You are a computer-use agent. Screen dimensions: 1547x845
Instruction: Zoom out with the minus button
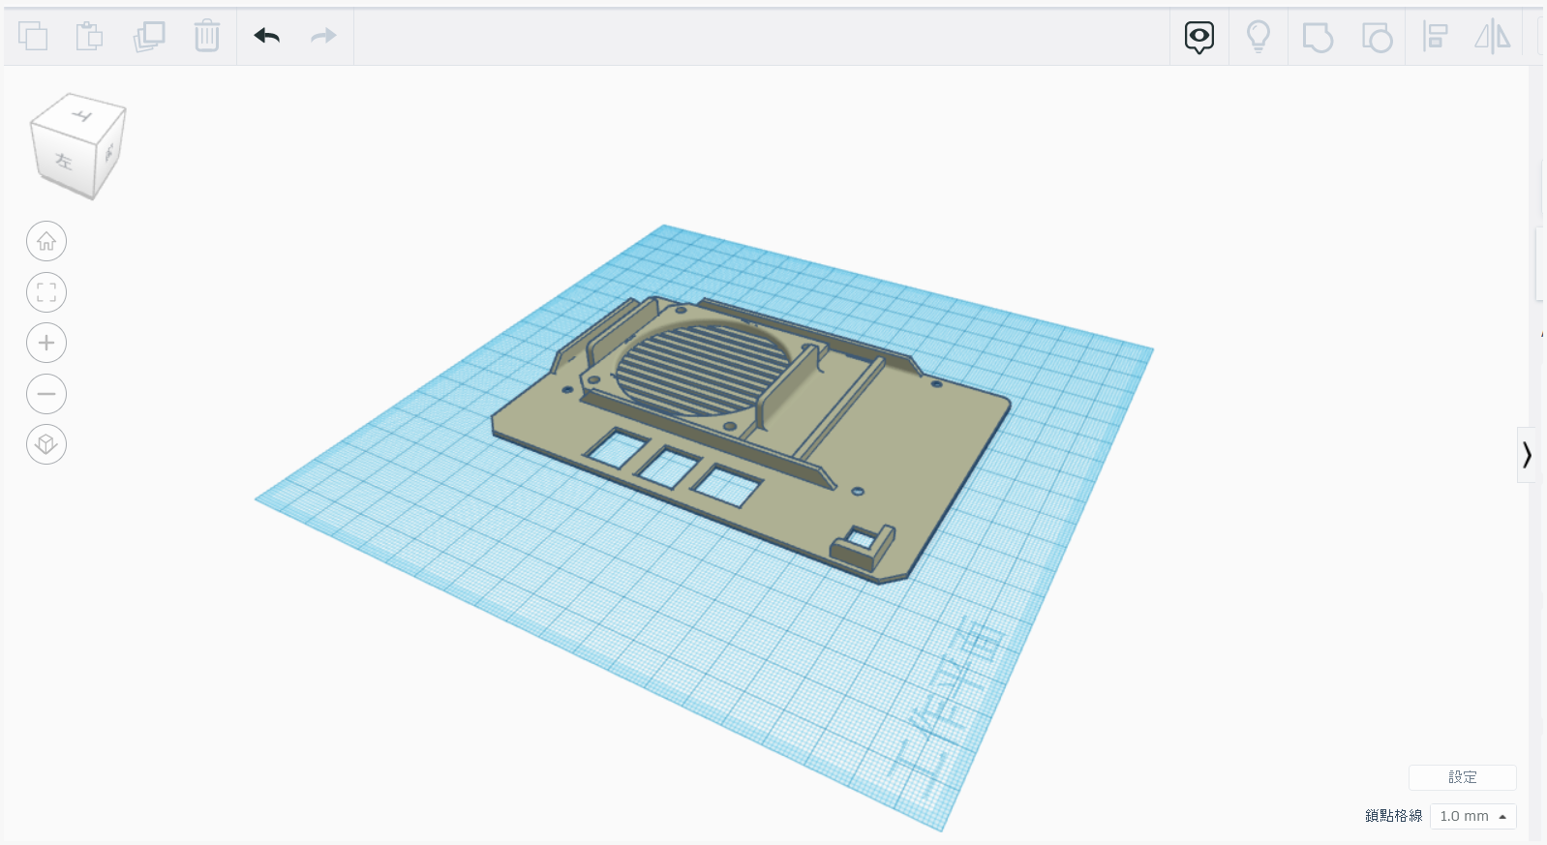tap(46, 394)
